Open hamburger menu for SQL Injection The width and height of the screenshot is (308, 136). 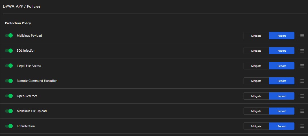[x=302, y=51]
